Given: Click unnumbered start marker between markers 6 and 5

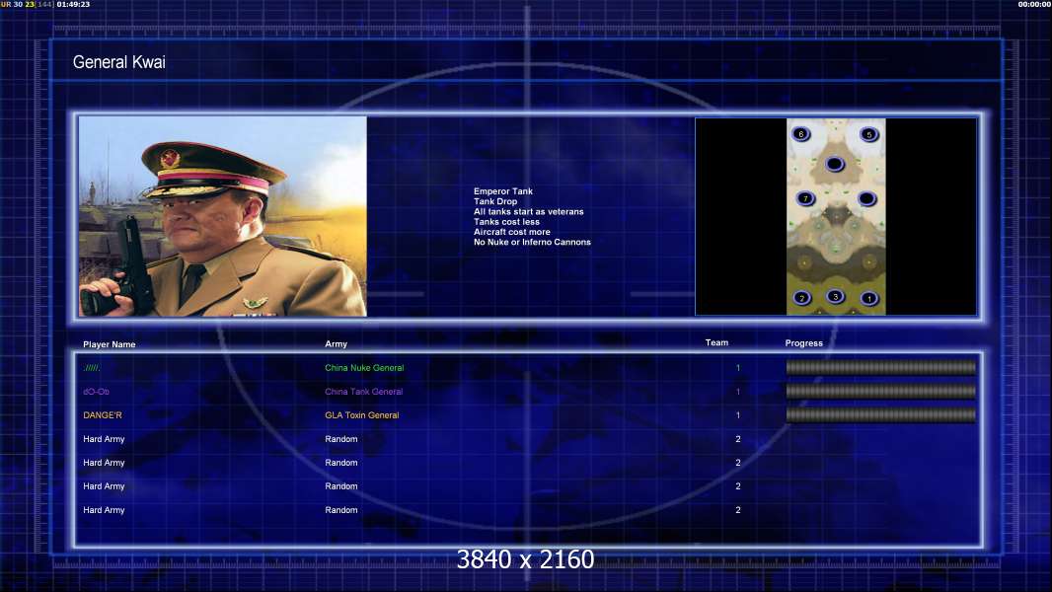Looking at the screenshot, I should (835, 164).
